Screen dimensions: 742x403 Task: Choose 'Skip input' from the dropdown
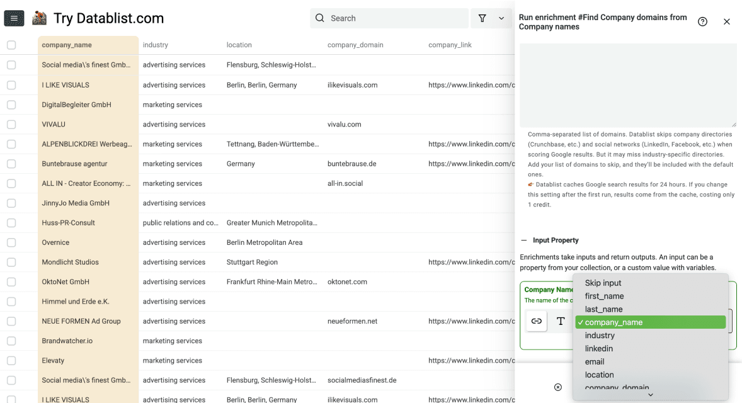tap(603, 283)
